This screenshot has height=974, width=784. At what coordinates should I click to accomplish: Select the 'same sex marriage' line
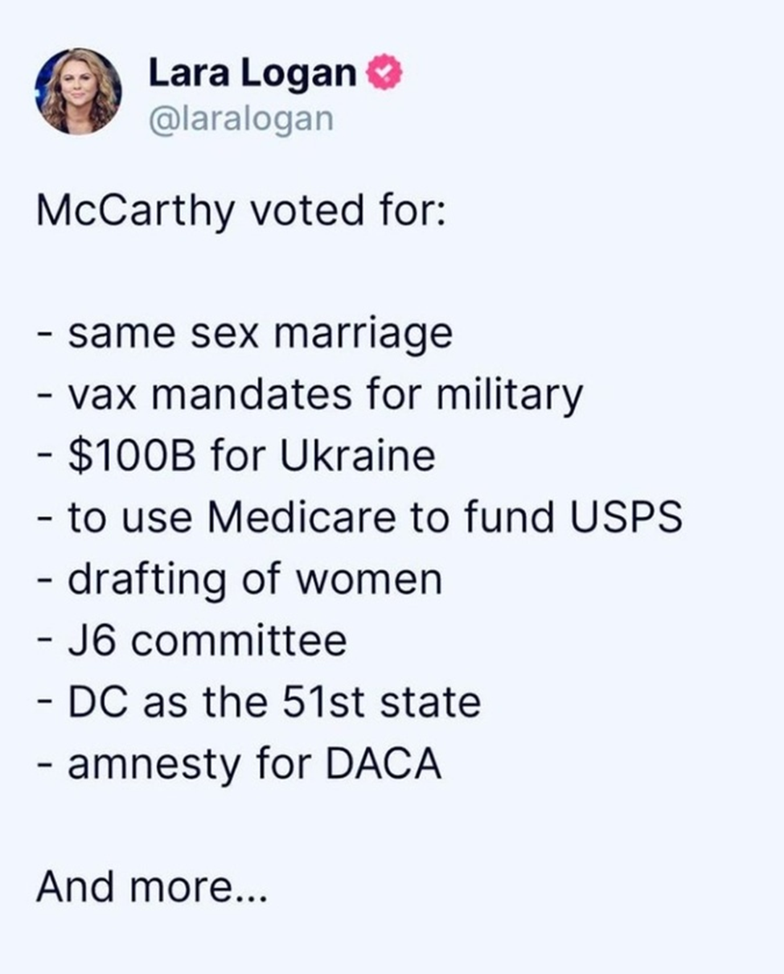(244, 333)
